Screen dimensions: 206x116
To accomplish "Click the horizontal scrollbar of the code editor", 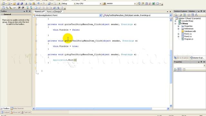I will [x=93, y=109].
